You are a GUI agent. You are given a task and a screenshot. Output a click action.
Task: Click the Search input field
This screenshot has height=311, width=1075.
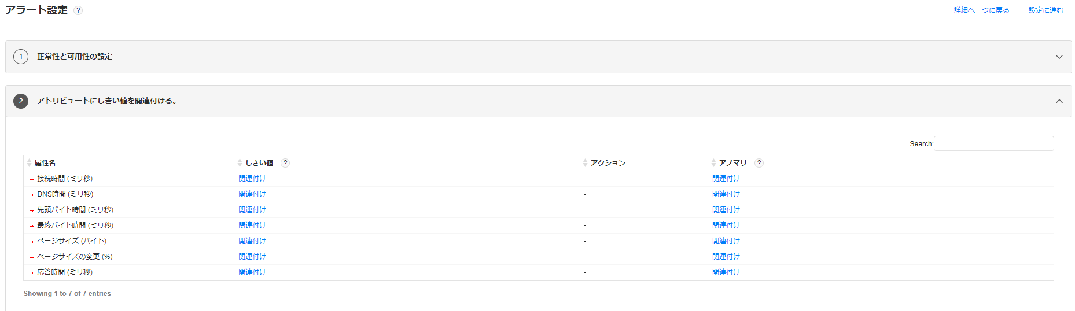pyautogui.click(x=993, y=143)
